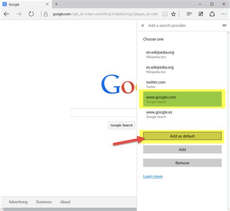Maximize the browser window

(x=212, y=4)
